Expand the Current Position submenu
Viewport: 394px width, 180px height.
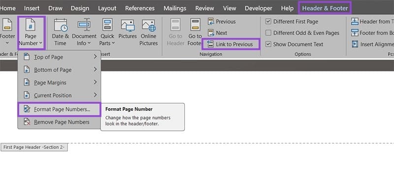pos(59,95)
